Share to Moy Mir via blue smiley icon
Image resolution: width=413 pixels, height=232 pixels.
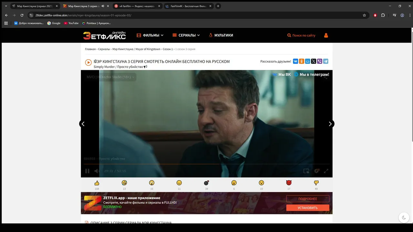click(x=307, y=61)
